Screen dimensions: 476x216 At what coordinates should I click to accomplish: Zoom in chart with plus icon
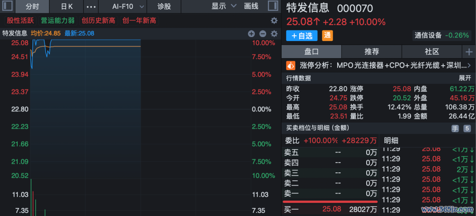pos(251,34)
